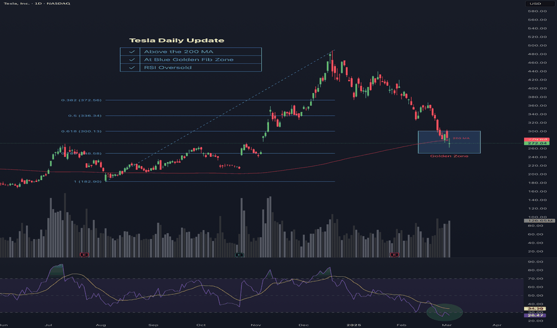
Task: Open the earnings E marker in late January
Action: (394, 255)
